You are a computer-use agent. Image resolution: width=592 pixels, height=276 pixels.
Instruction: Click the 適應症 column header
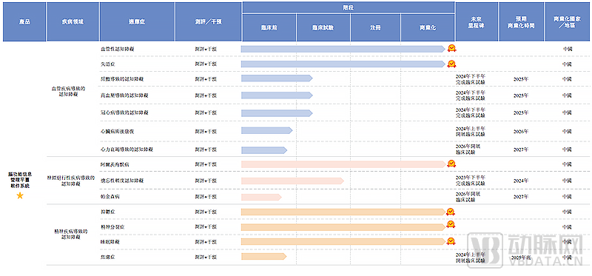(137, 21)
